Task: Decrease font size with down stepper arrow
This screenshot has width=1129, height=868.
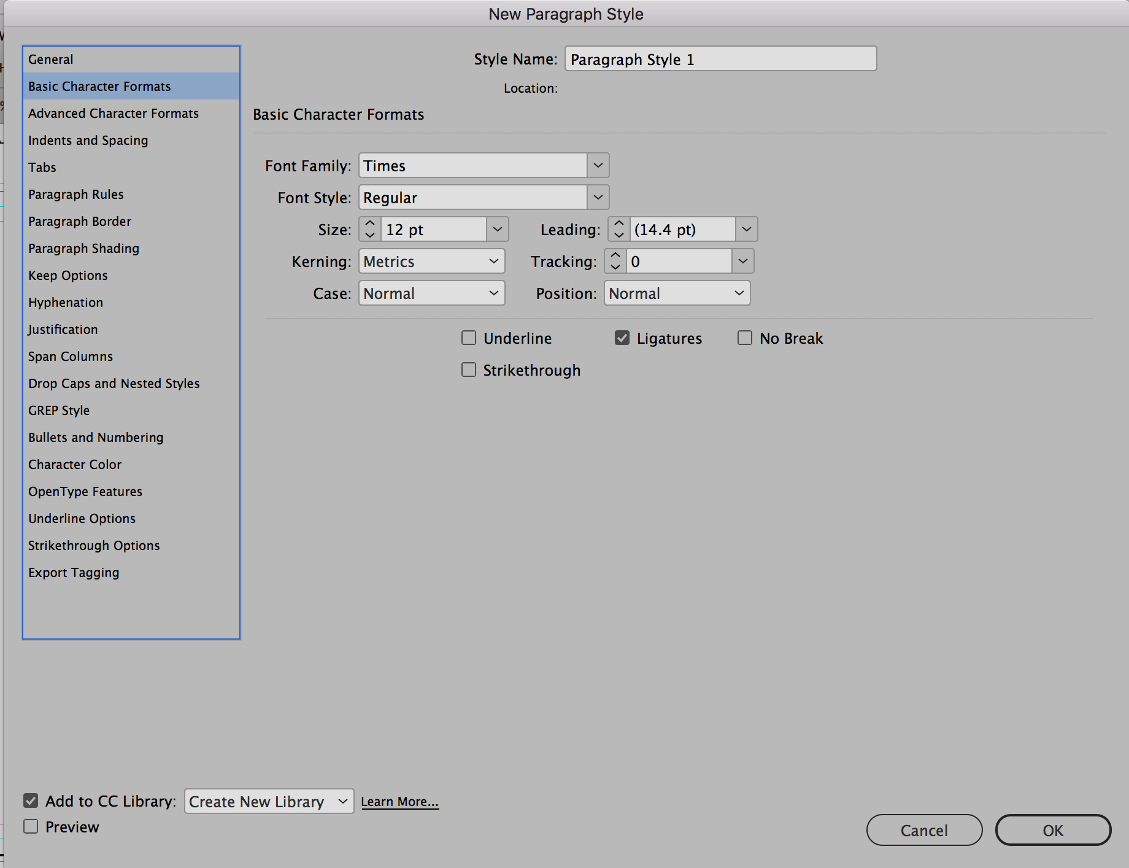Action: [370, 236]
